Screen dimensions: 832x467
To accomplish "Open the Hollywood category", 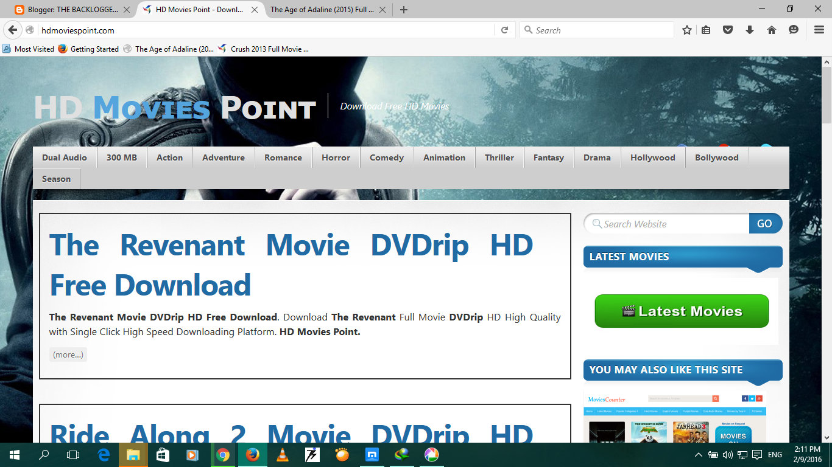I will (x=653, y=157).
